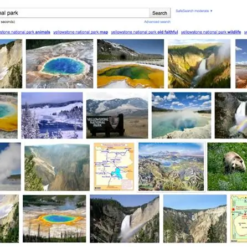The image size is (247, 247).
Task: Open the waterfall with rainbow thumbnail at right
Action: 231,115
